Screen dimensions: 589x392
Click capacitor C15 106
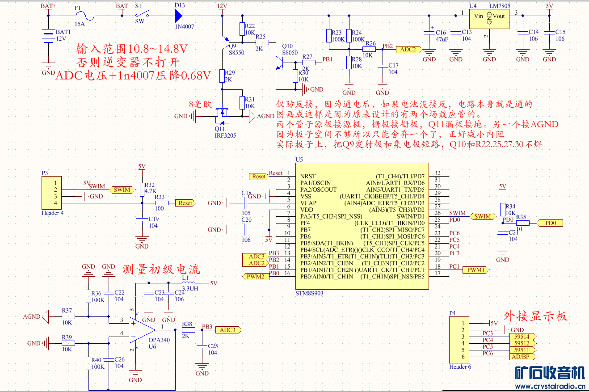point(549,33)
